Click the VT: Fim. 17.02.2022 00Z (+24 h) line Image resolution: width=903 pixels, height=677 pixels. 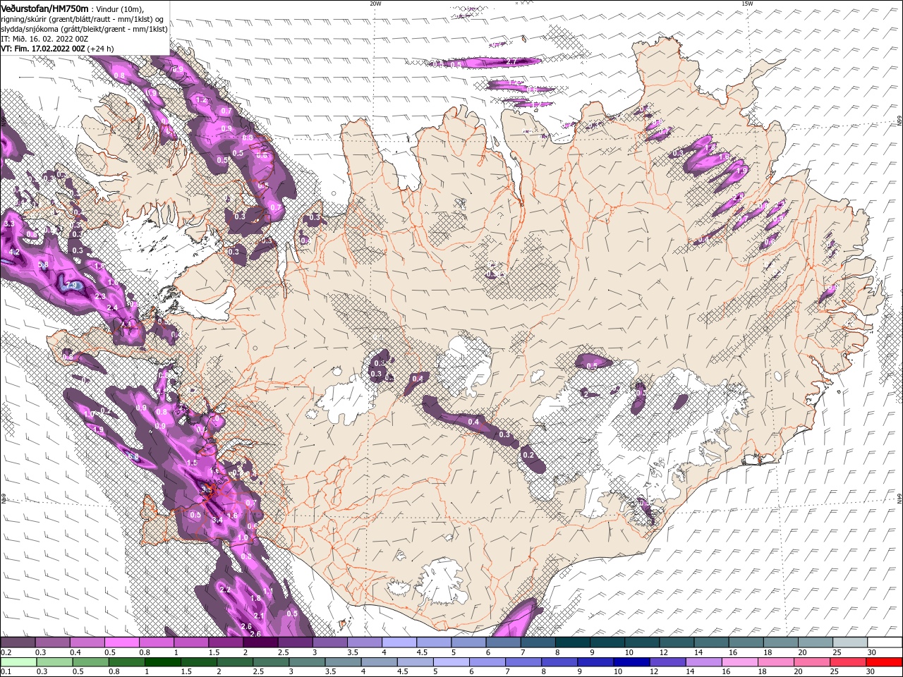tap(57, 49)
